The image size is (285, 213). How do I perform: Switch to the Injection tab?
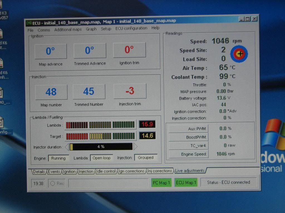click(x=86, y=171)
